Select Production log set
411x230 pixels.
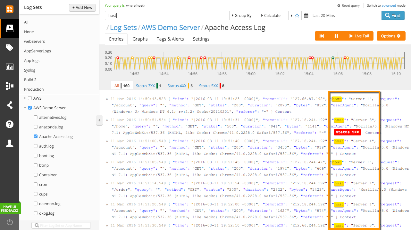point(34,89)
